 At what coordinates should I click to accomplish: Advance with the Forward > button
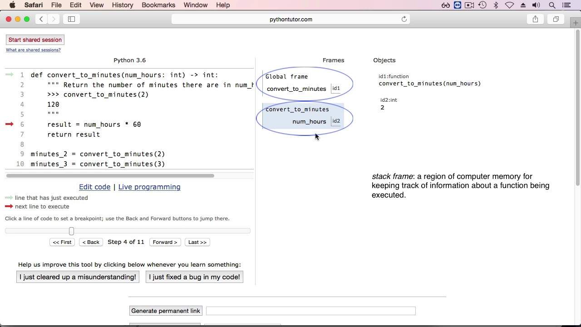[x=165, y=242]
